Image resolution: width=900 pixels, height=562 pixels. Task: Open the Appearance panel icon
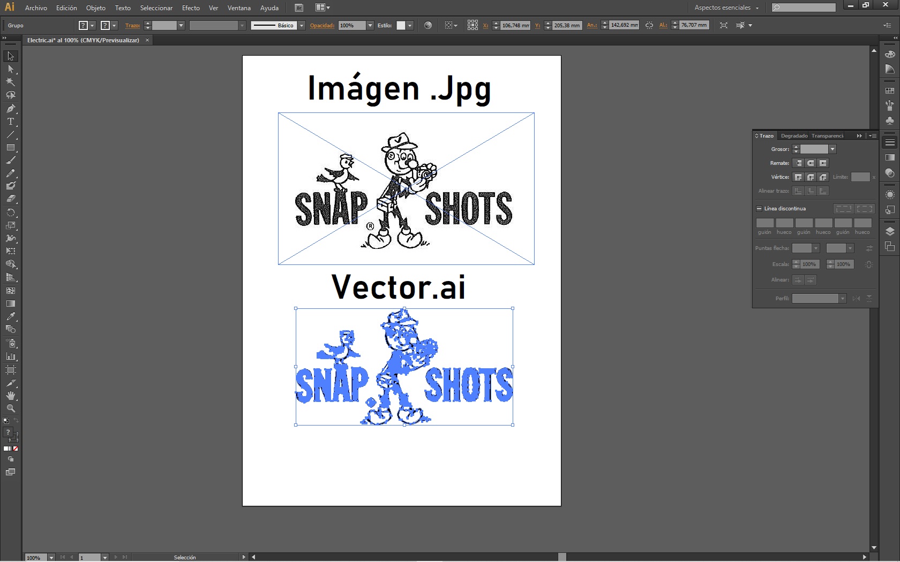tap(890, 195)
